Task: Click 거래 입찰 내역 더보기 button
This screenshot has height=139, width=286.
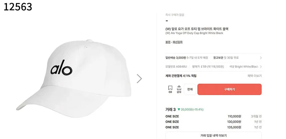Action: click(214, 135)
